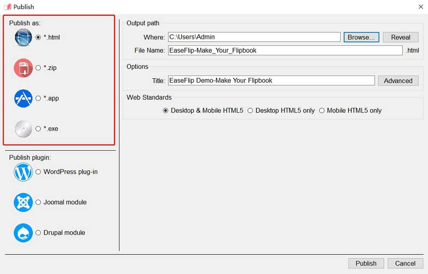The height and width of the screenshot is (274, 428).
Task: Click the blue App Store icon
Action: pyautogui.click(x=23, y=98)
